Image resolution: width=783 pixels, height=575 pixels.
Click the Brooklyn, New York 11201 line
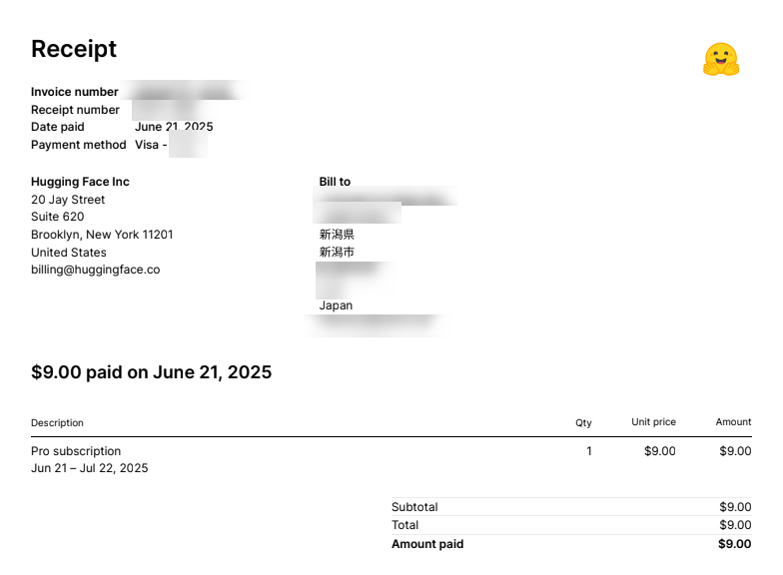click(102, 235)
